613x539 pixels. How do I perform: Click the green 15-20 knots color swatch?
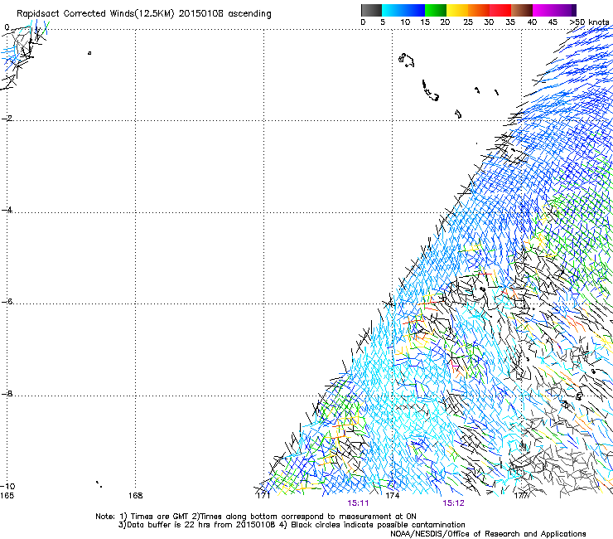point(436,10)
